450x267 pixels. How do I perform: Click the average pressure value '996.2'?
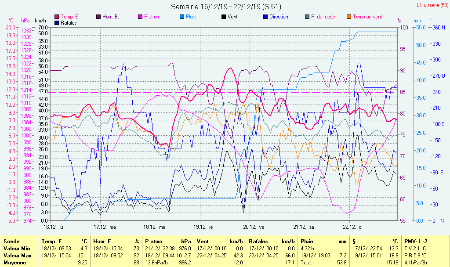(x=185, y=263)
